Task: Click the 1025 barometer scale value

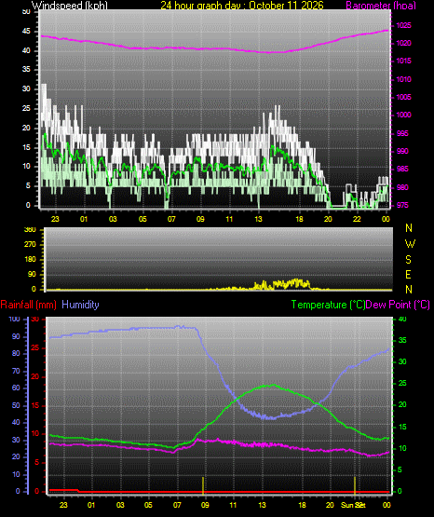Action: tap(403, 25)
